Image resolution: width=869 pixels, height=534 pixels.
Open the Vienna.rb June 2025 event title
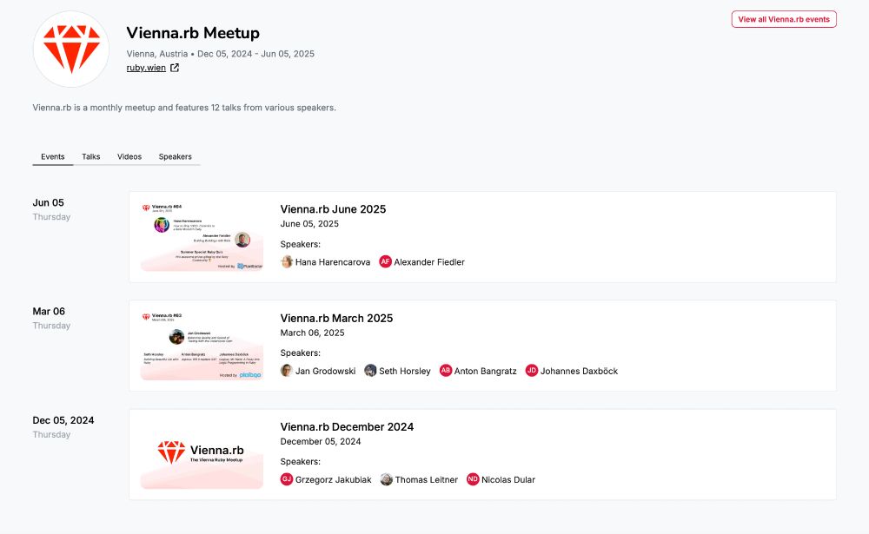[333, 209]
